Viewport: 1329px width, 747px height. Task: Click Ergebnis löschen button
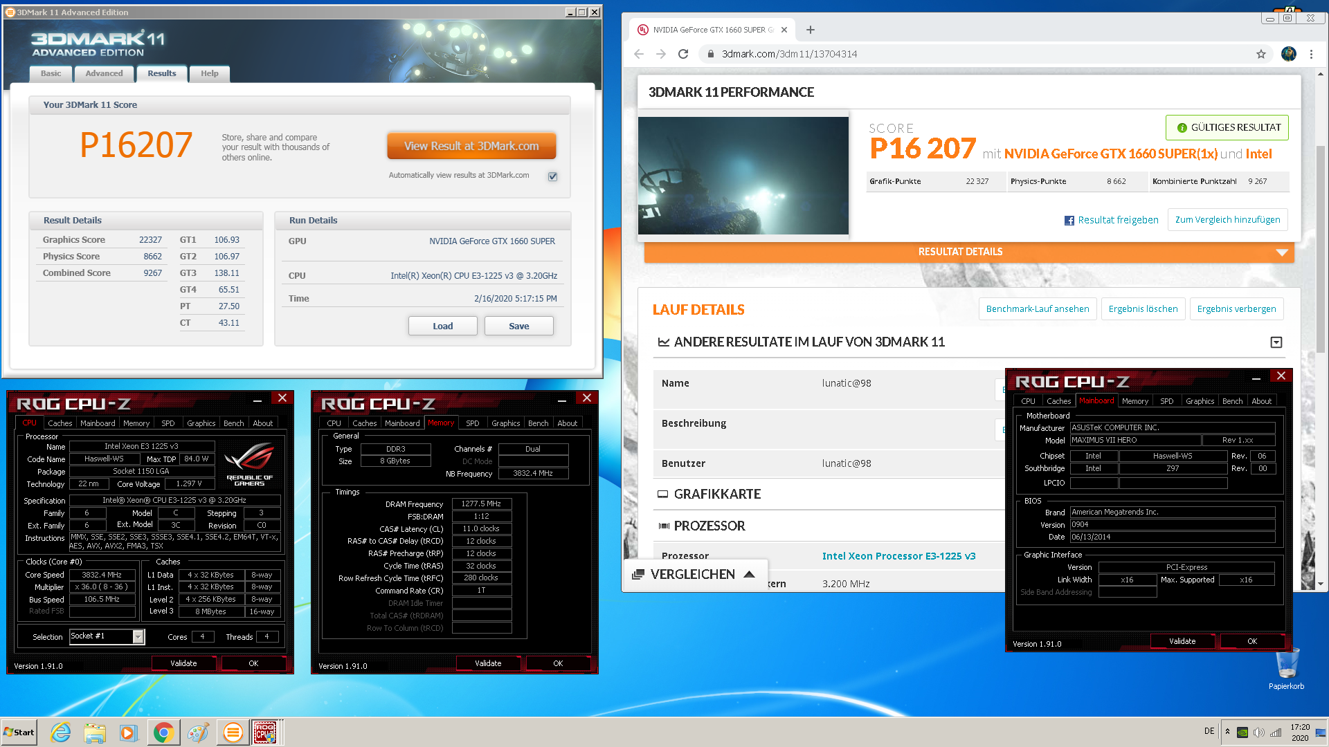[x=1143, y=309]
